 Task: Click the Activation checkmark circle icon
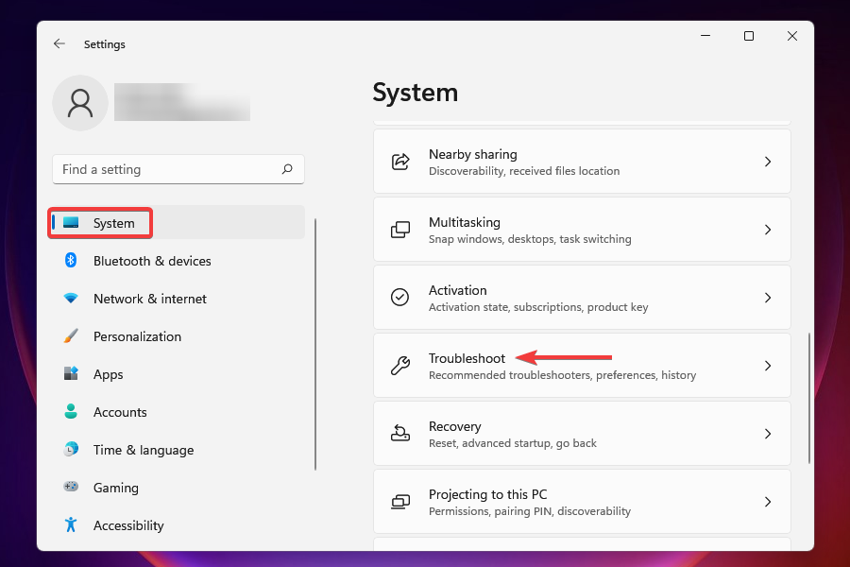[x=400, y=298]
